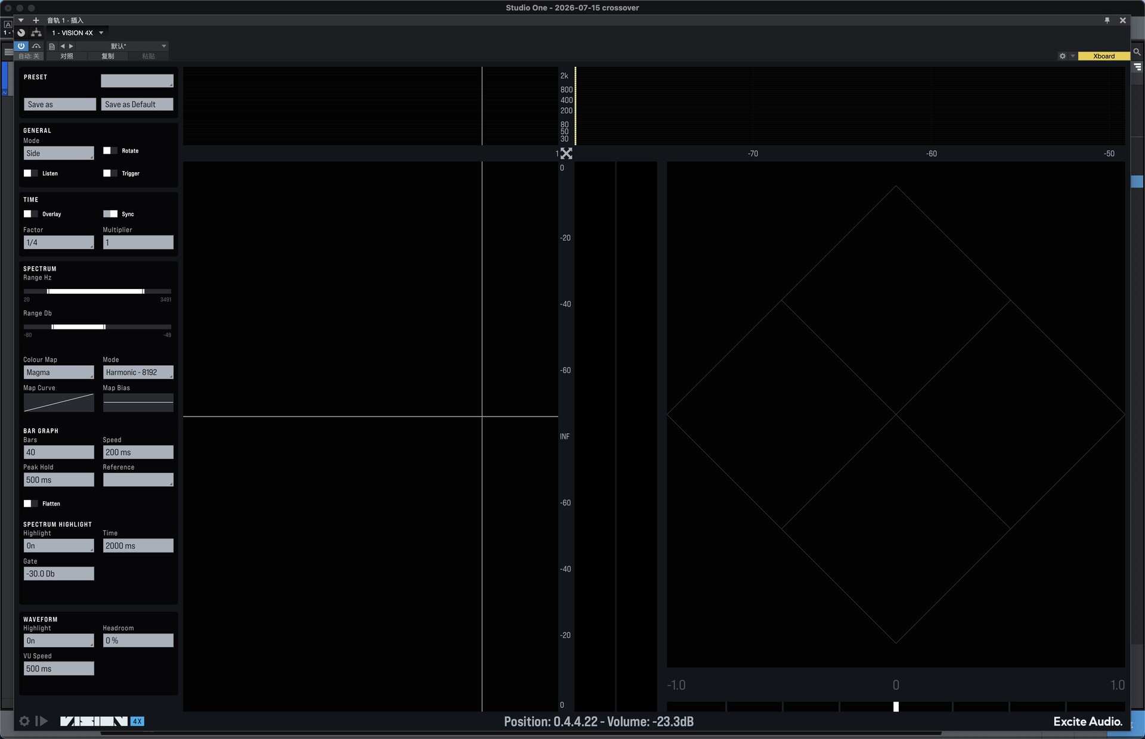
Task: Click the yellow Xboard button
Action: click(1104, 56)
